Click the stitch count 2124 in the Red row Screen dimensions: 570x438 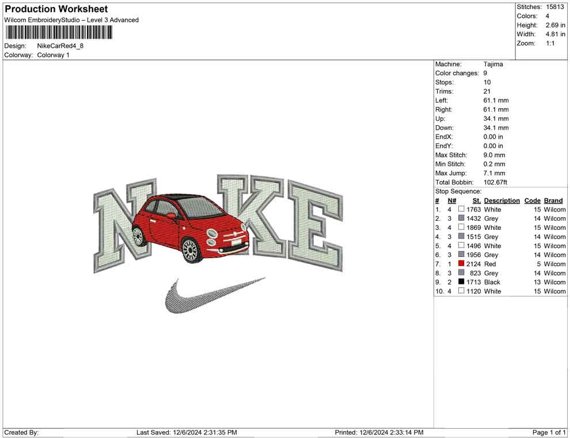point(473,264)
